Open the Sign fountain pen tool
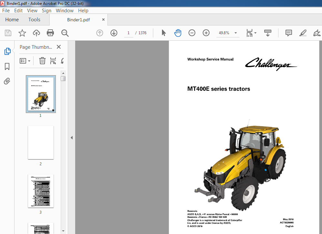Viewport: 322px width, 234px height. coord(317,33)
